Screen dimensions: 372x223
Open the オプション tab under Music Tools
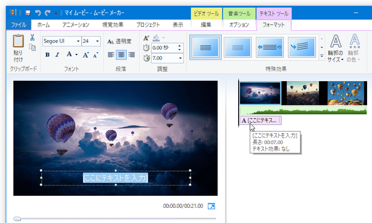click(x=239, y=25)
